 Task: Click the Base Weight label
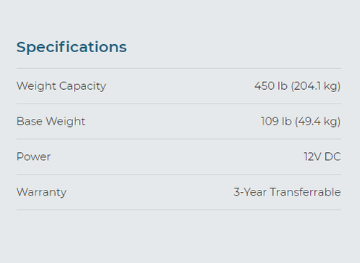coord(51,122)
